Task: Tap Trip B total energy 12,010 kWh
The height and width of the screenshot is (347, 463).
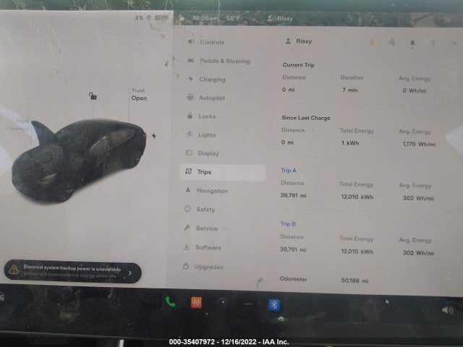Action: [x=357, y=252]
